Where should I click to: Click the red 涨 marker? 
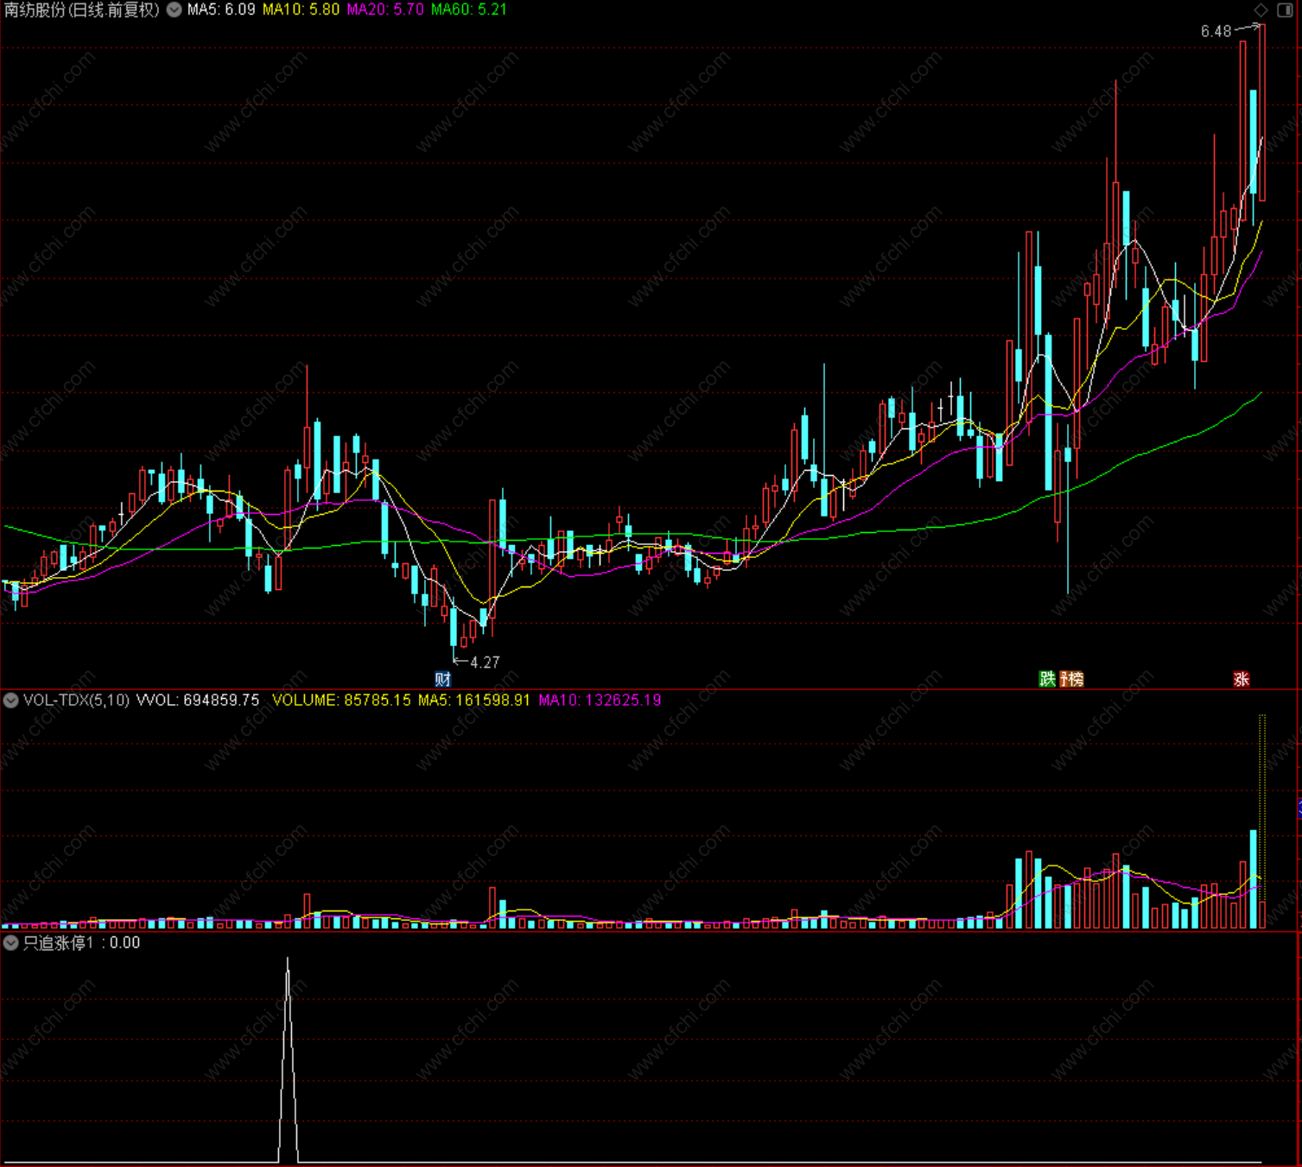point(1242,679)
